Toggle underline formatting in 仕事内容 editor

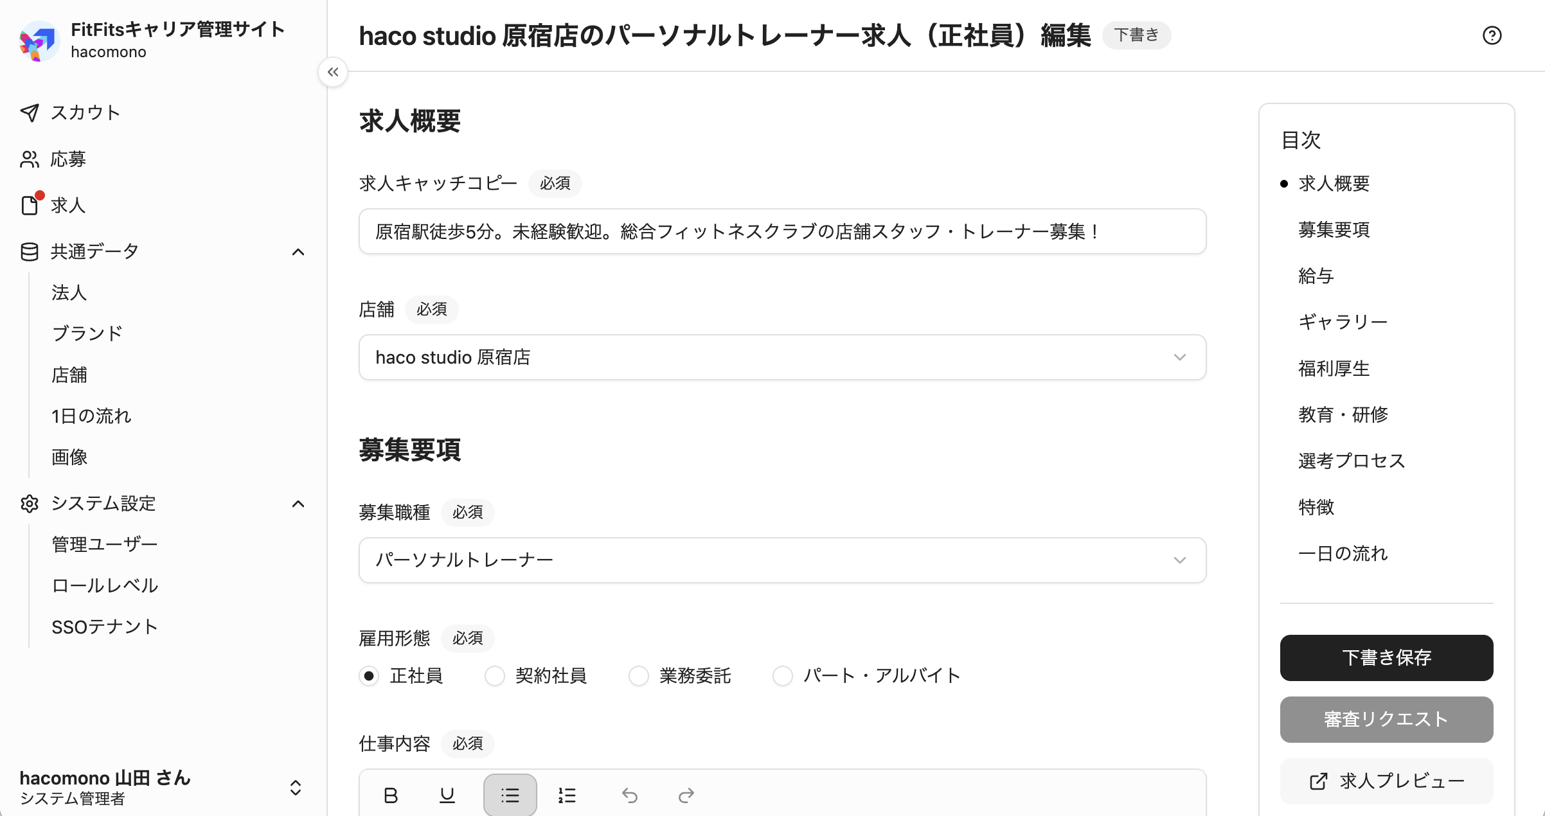pos(447,795)
